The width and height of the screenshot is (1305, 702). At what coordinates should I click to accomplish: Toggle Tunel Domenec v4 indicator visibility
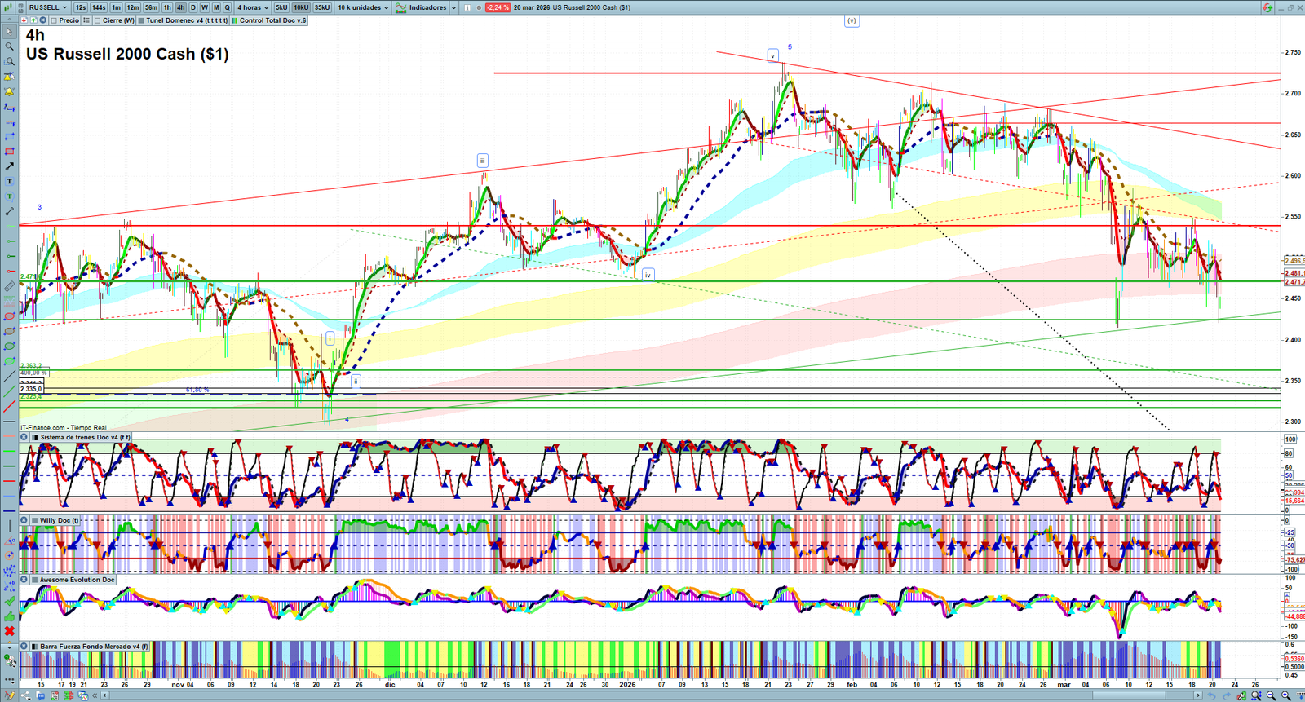click(142, 20)
